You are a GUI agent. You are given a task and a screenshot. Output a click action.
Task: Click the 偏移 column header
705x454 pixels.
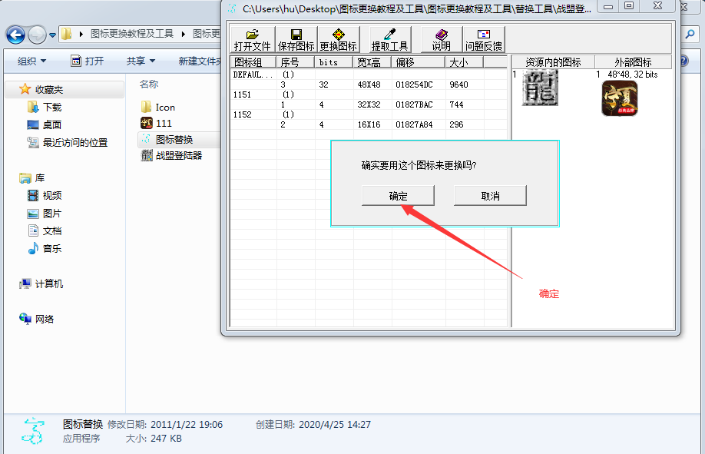point(418,62)
